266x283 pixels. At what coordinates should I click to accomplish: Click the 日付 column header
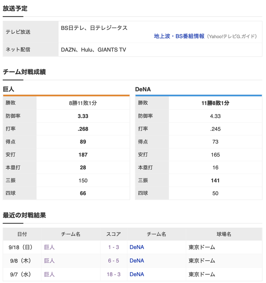point(22,234)
